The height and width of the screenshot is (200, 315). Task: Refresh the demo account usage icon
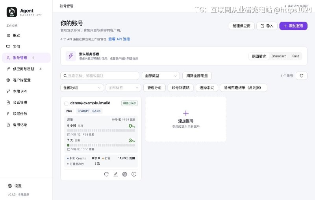click(106, 174)
